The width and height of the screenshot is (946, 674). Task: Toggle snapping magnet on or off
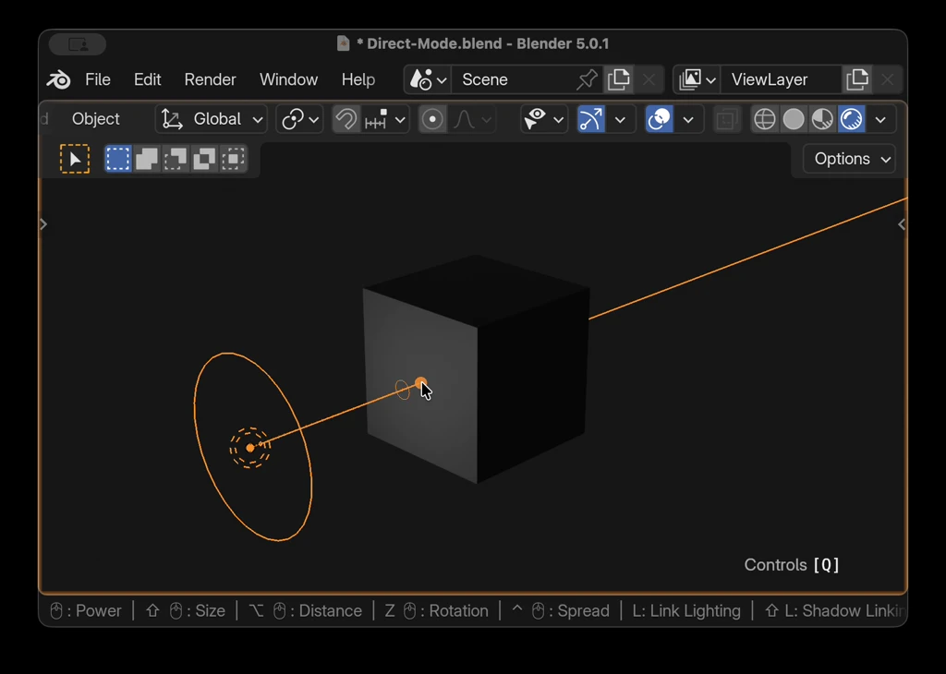[346, 119]
